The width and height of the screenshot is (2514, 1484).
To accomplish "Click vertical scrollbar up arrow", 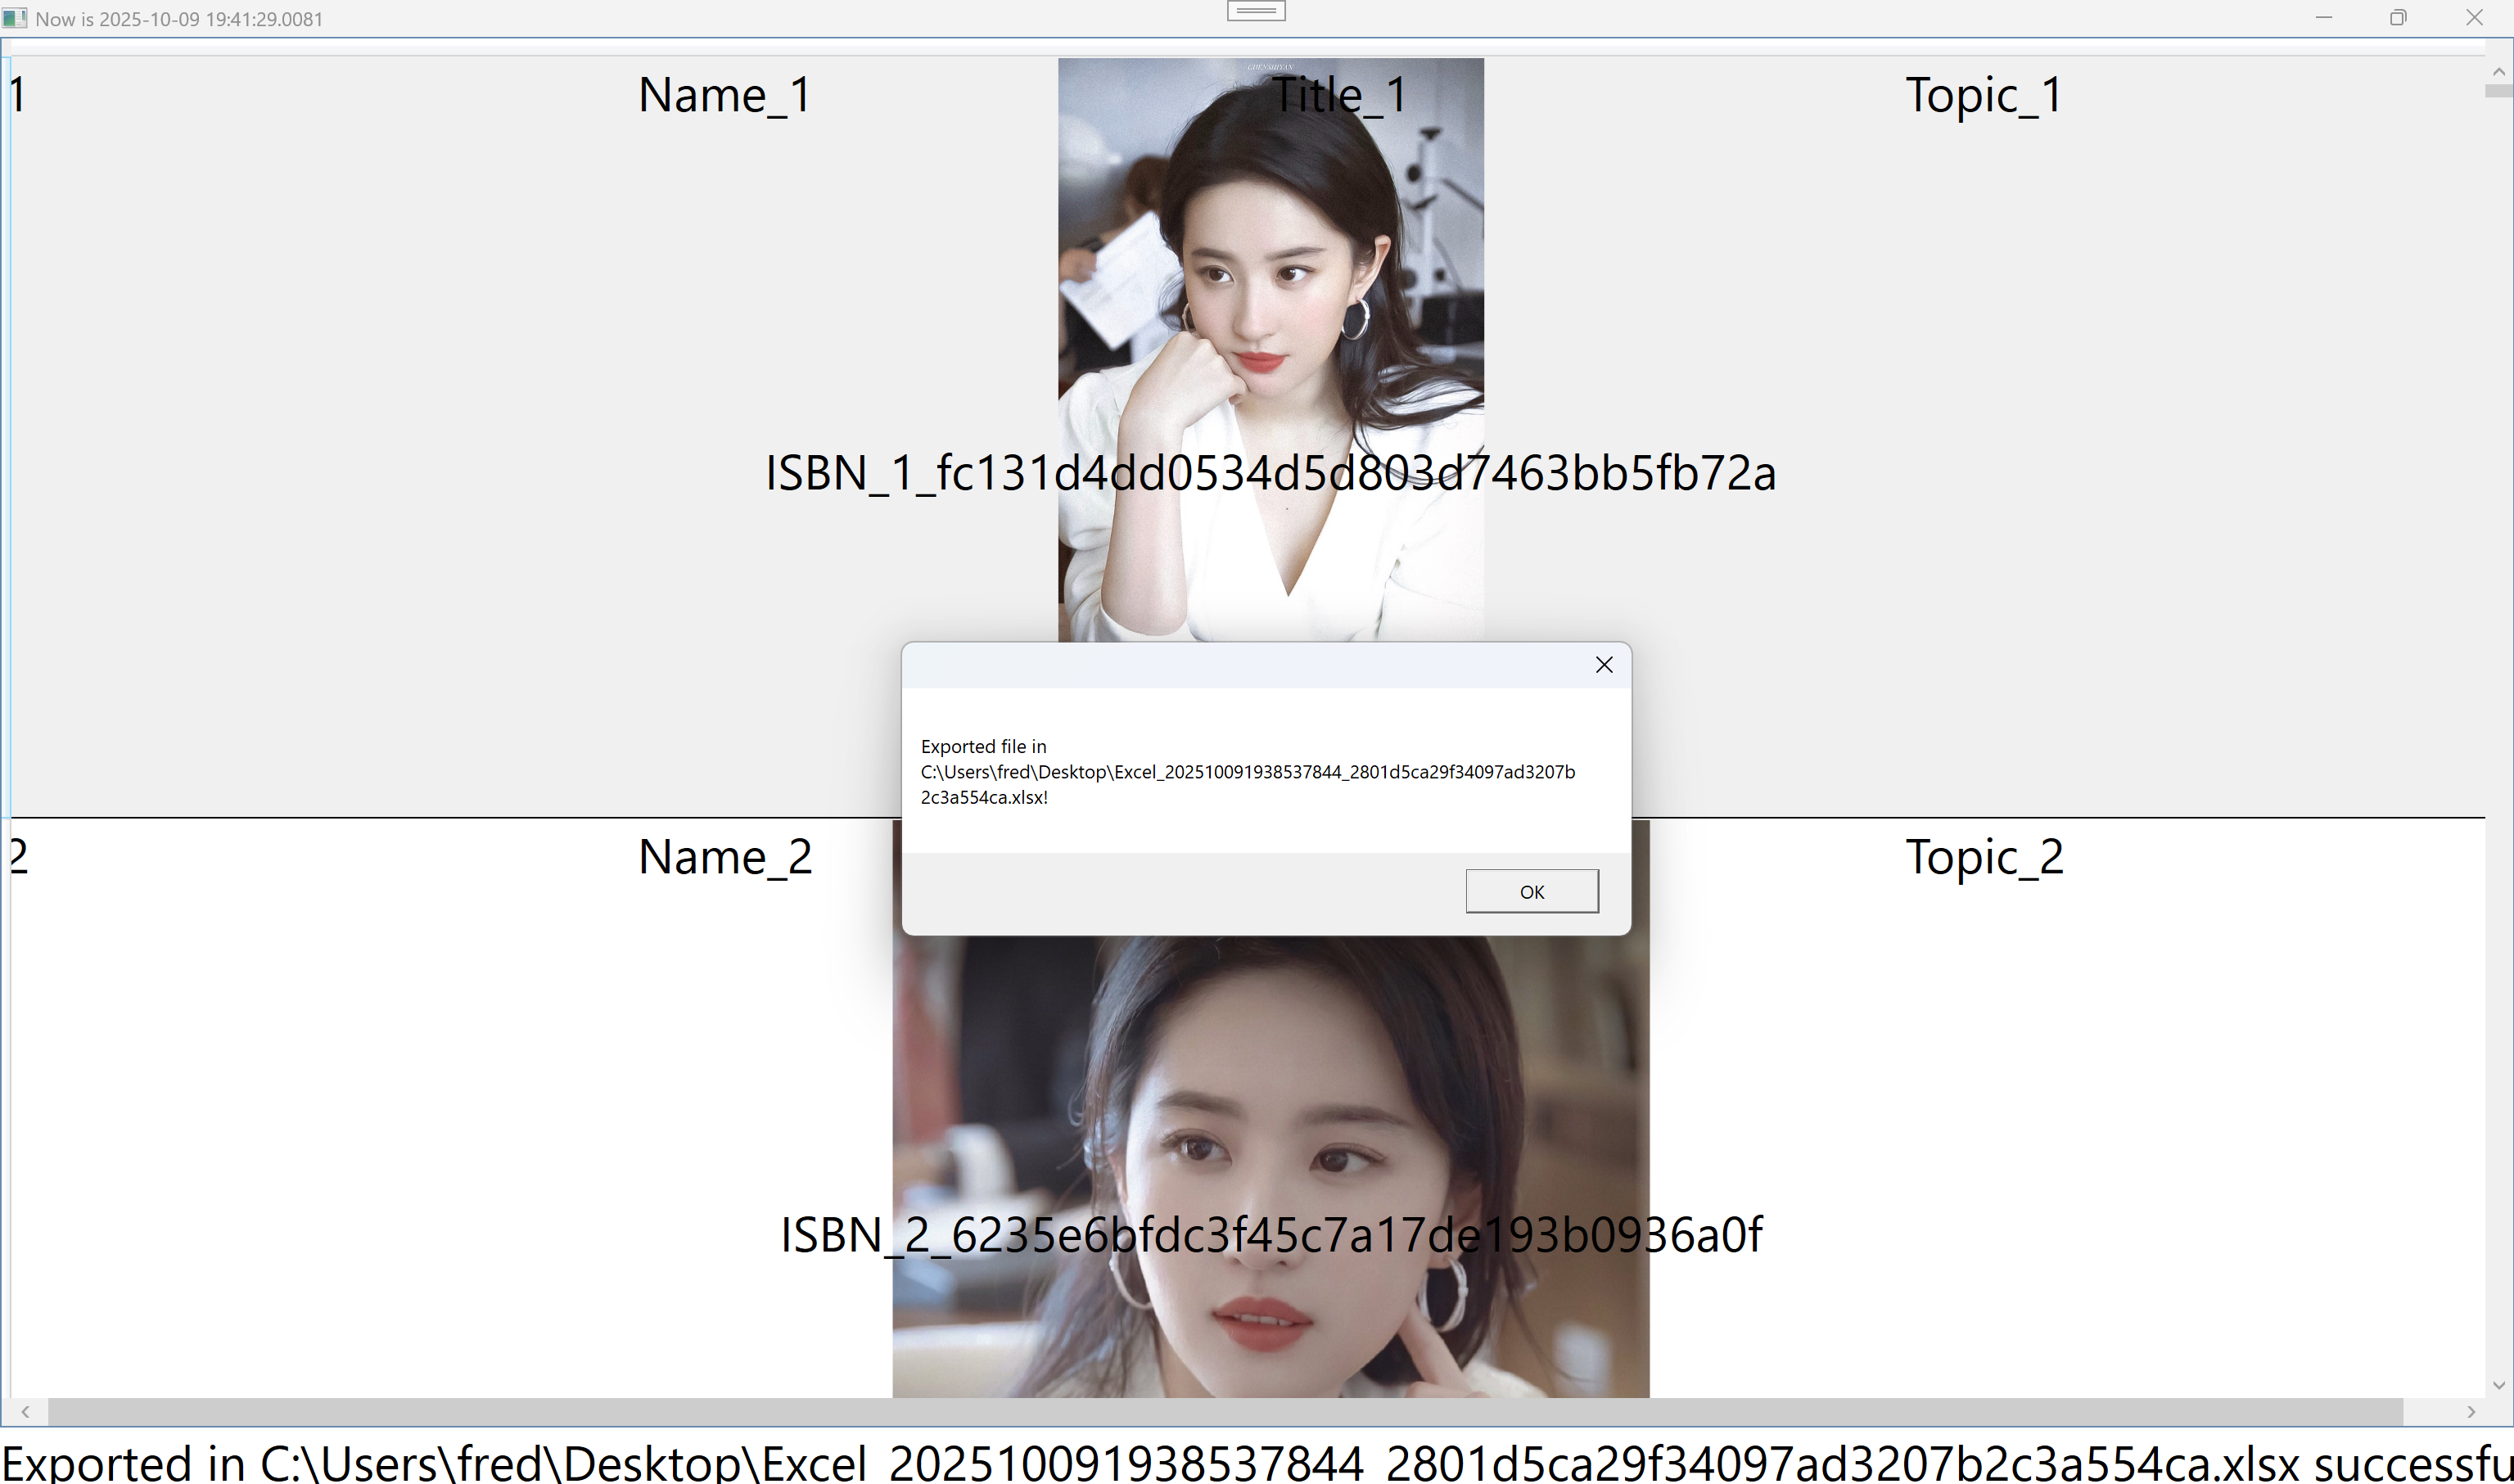I will pyautogui.click(x=2498, y=72).
